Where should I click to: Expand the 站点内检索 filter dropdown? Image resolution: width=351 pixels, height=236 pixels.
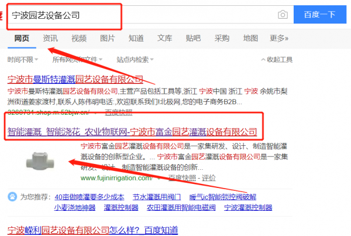135,60
